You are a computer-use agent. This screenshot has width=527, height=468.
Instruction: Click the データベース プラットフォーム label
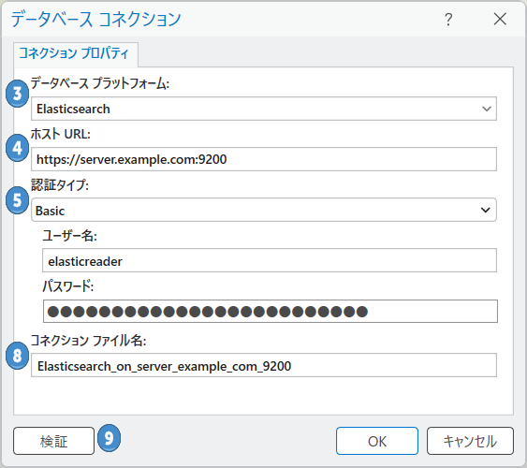point(100,83)
